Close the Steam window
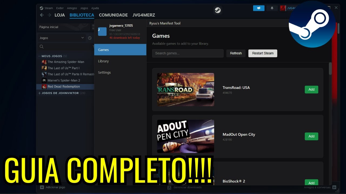This screenshot has height=194, width=346. tap(336, 8)
